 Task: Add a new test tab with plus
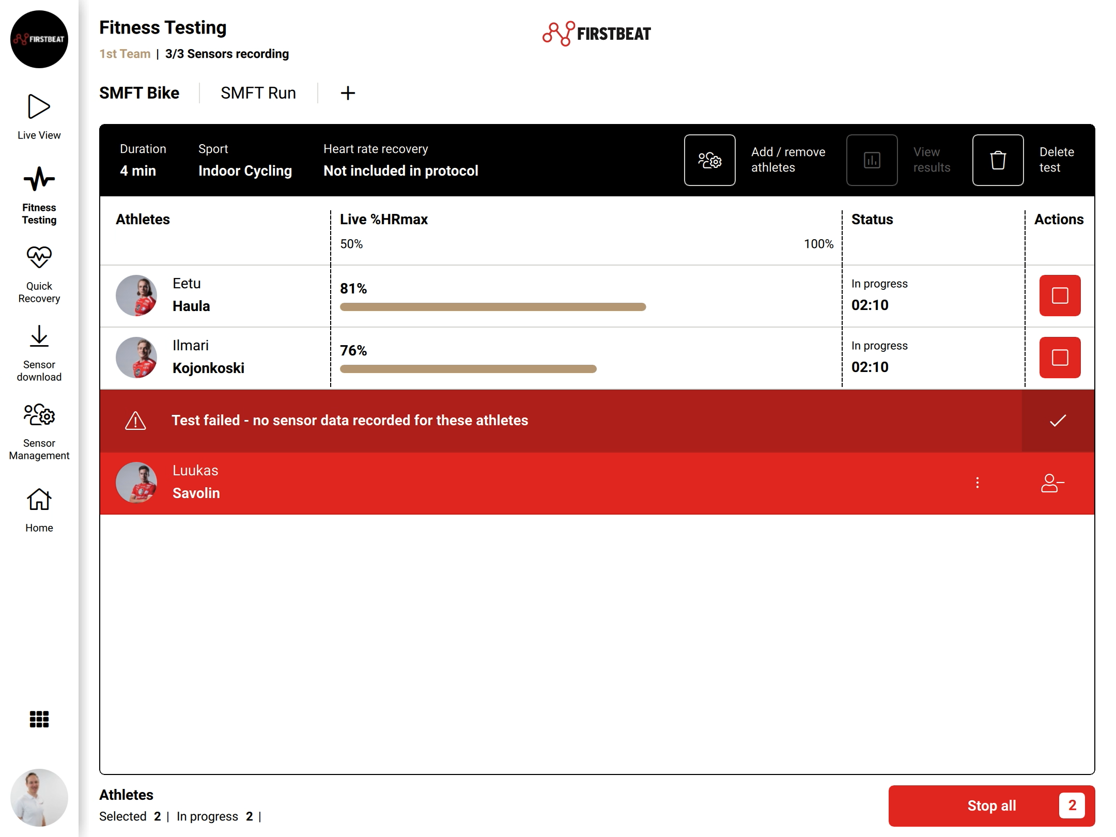pyautogui.click(x=348, y=93)
